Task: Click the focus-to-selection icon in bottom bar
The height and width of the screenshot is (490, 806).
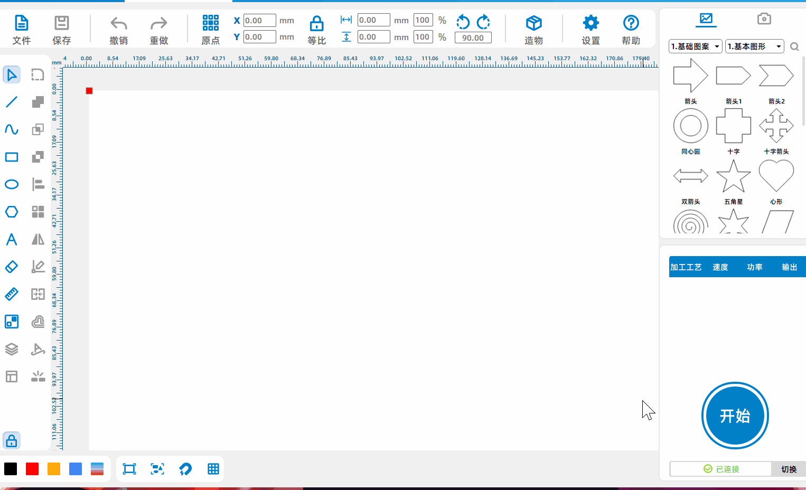Action: point(157,469)
